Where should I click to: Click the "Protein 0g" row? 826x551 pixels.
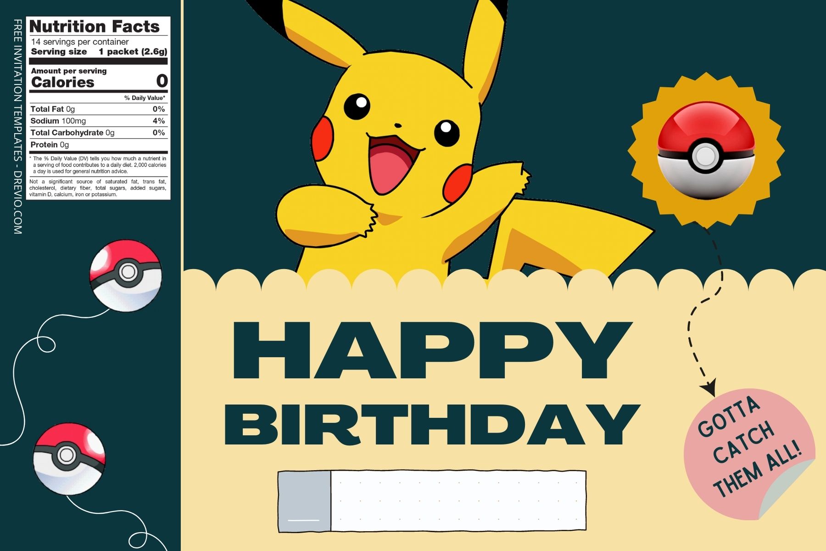pos(99,145)
